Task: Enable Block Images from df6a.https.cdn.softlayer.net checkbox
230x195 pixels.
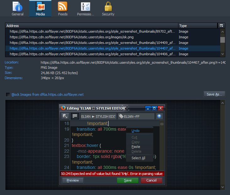Action: pyautogui.click(x=8, y=95)
